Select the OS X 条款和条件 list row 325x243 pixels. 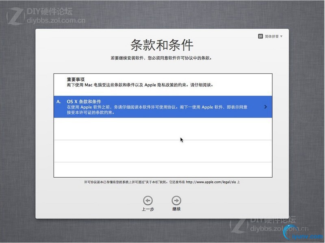click(163, 107)
